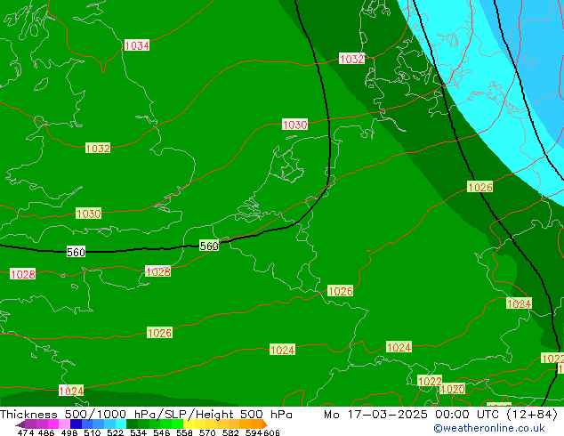
Task: Click the 1026 label over northwestern France
Action: 160,333
